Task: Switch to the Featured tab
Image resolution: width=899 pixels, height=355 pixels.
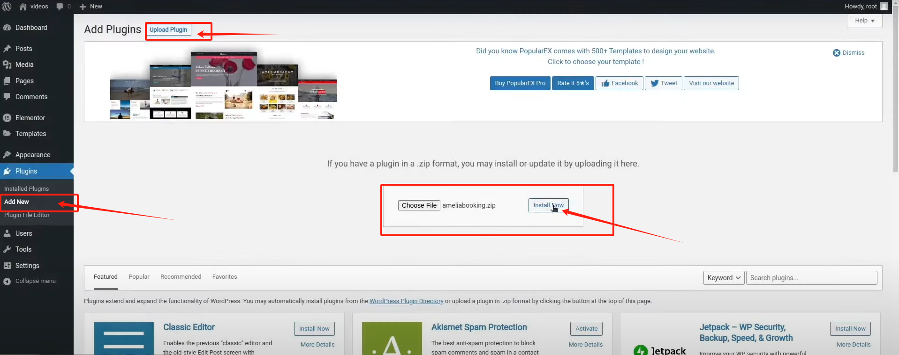Action: (x=106, y=277)
